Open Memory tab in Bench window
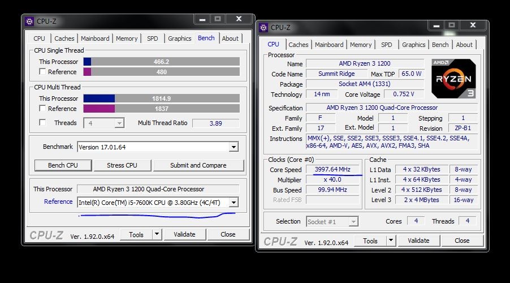Image resolution: width=510 pixels, height=283 pixels. coord(127,38)
